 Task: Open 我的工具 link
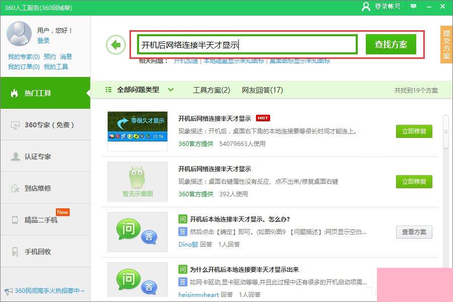56,67
